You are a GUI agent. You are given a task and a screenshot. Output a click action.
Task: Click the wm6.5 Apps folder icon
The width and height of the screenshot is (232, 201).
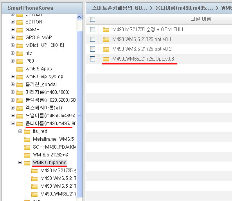(20, 69)
